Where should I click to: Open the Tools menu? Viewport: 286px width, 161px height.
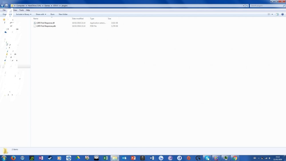[x=21, y=10]
